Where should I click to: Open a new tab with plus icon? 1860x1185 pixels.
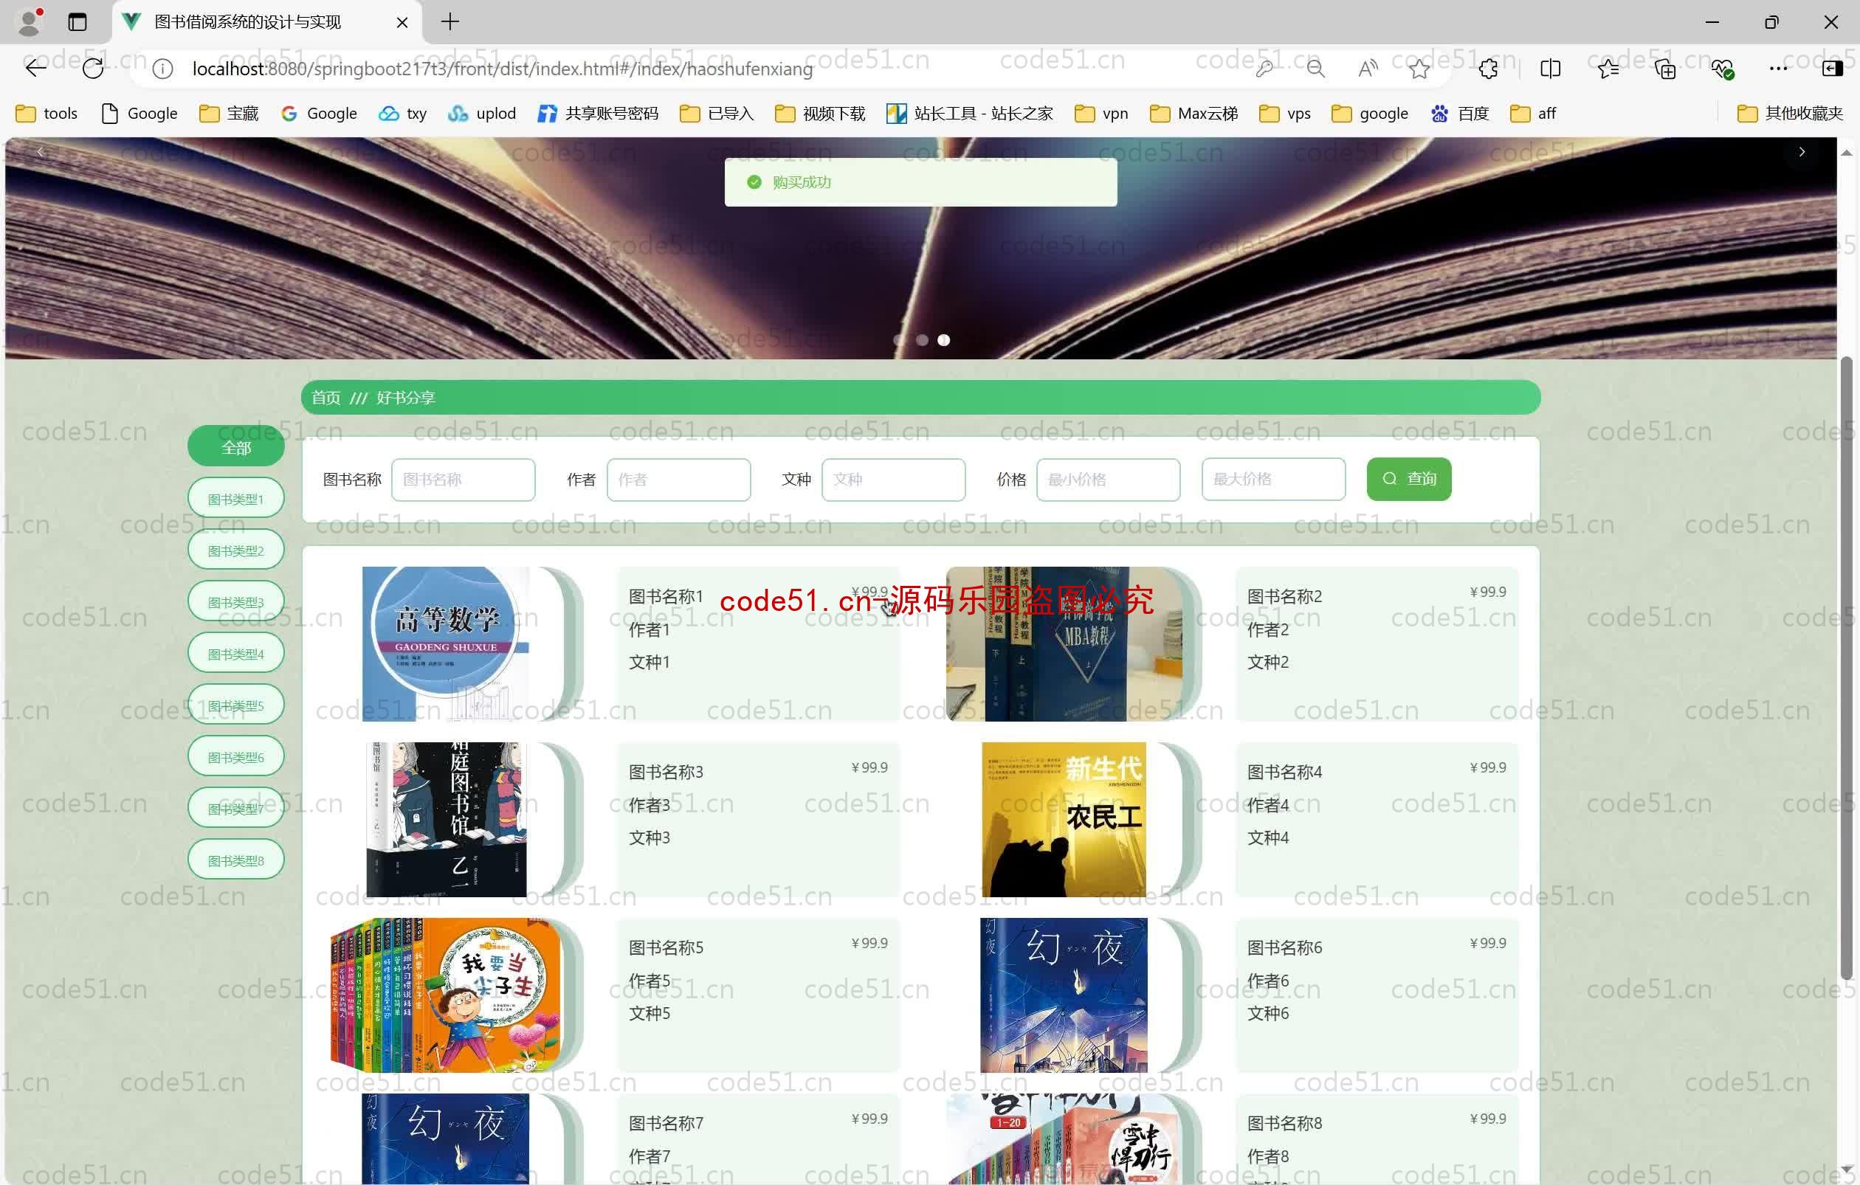450,21
